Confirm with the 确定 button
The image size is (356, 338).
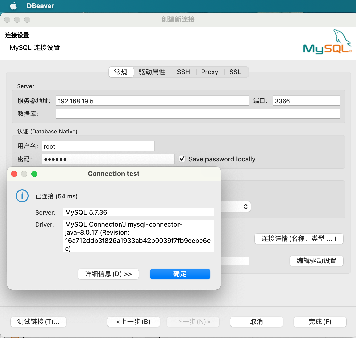tap(180, 274)
